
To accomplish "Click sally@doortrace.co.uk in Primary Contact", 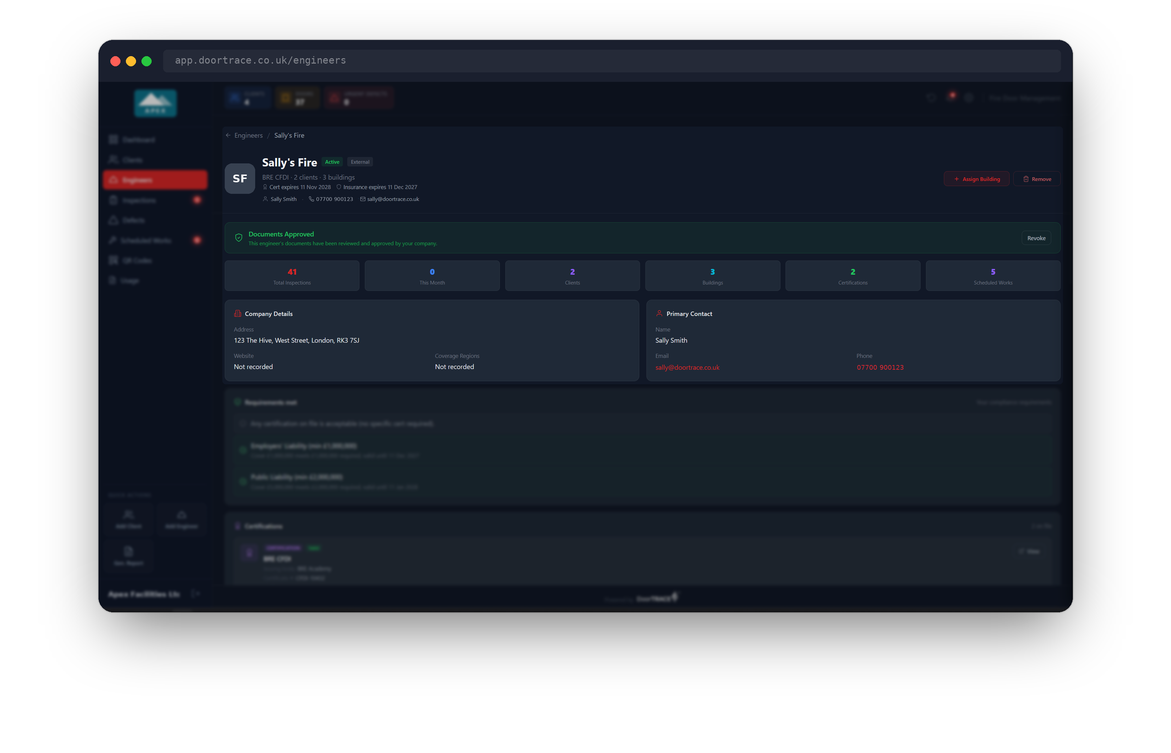I will coord(687,367).
